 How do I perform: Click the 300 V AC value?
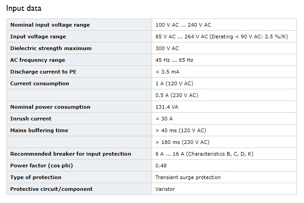167,48
